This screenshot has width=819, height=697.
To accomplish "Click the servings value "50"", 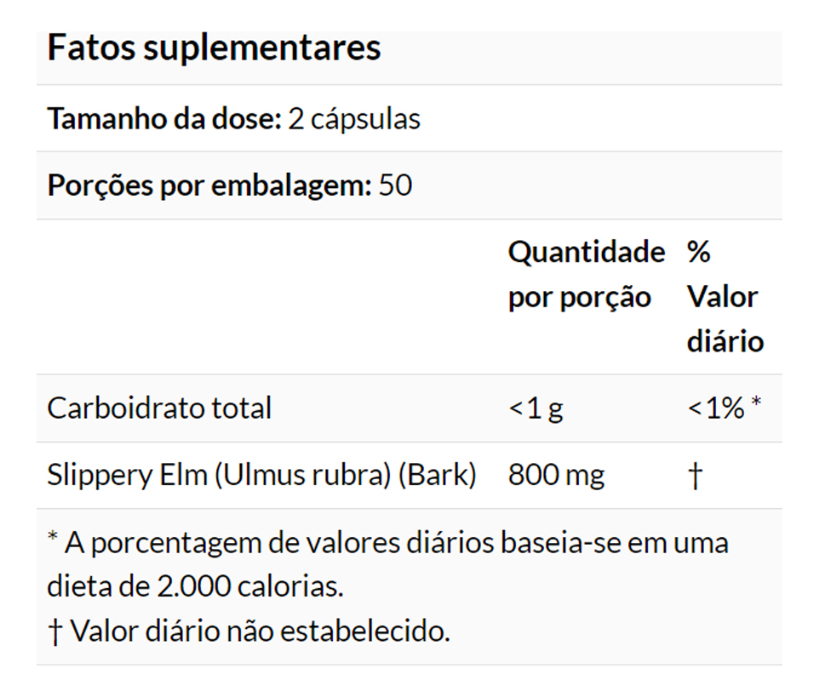I will coord(395,186).
